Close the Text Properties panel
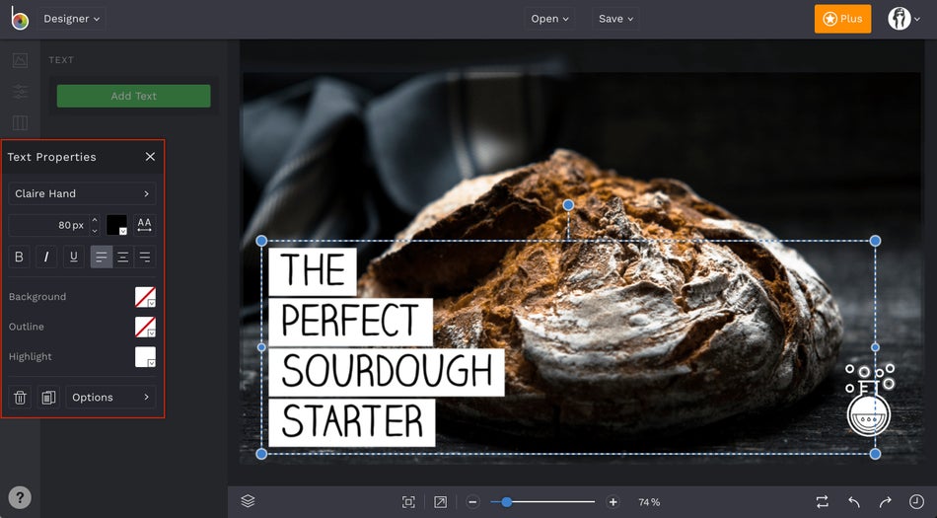The image size is (937, 518). point(150,157)
